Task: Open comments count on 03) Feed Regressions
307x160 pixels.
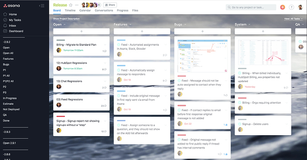Action: 104,106
